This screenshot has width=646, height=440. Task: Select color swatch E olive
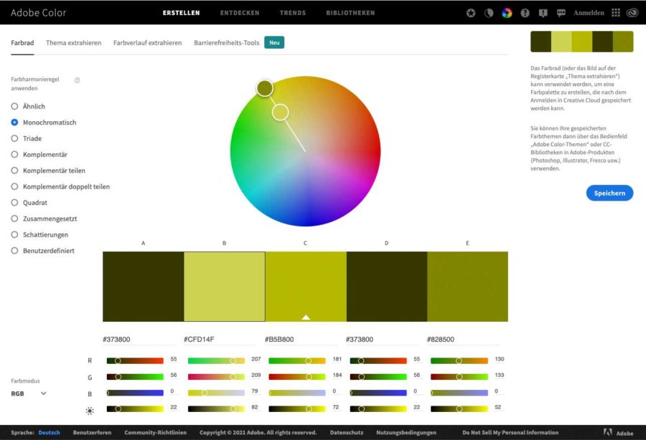[467, 287]
